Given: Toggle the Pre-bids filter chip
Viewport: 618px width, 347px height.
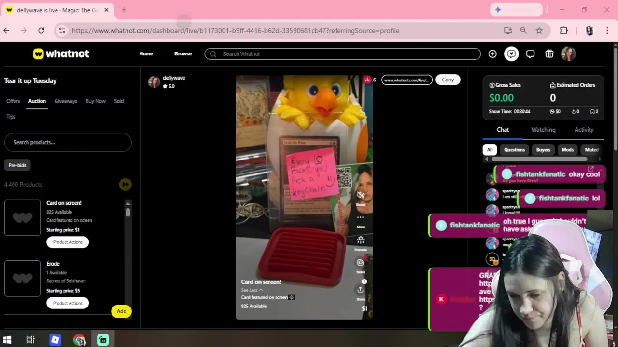Looking at the screenshot, I should (17, 165).
